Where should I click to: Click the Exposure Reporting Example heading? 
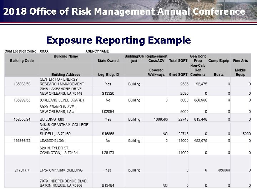click(x=119, y=40)
